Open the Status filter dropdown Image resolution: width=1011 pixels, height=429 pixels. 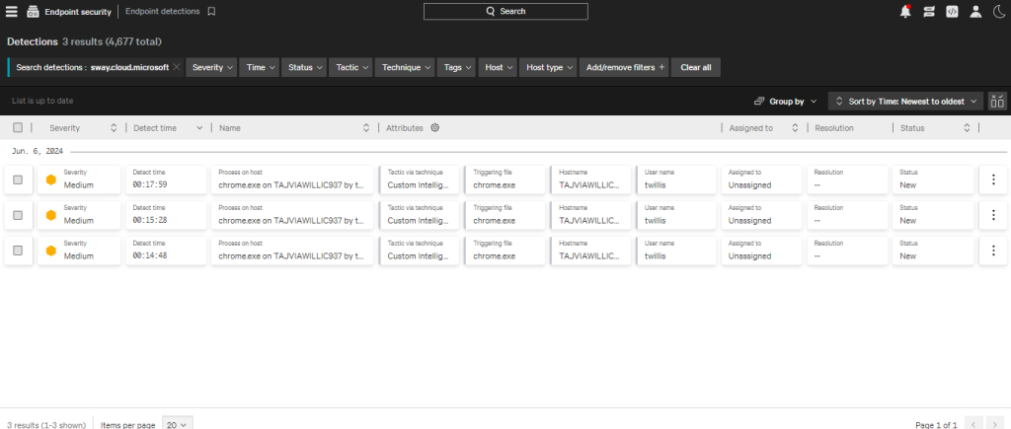(x=304, y=67)
